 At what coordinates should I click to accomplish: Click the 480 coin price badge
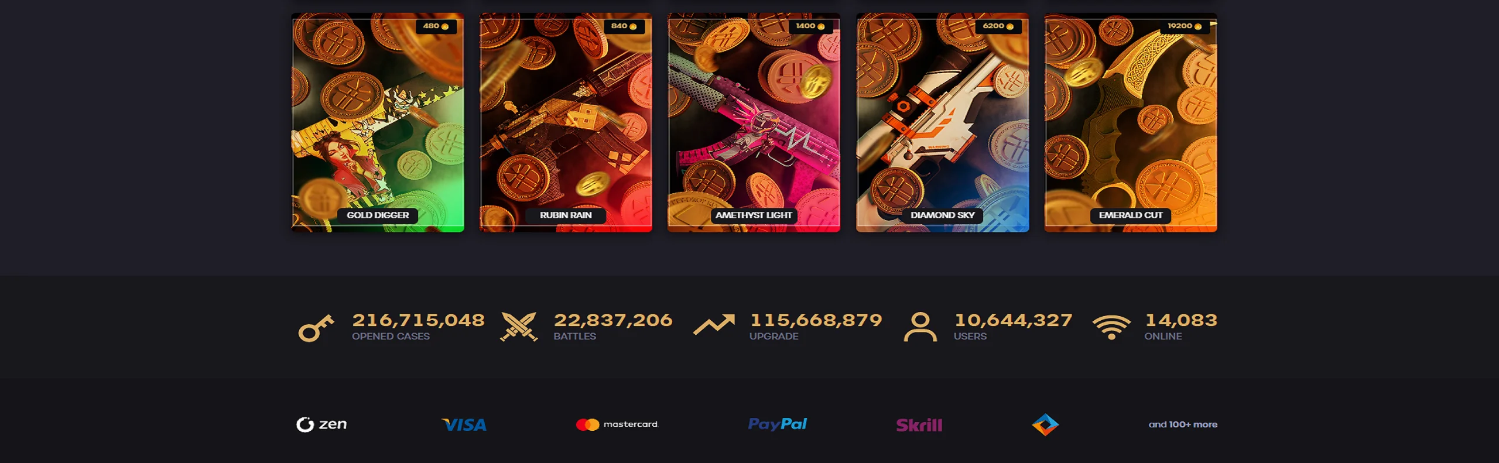(x=436, y=26)
